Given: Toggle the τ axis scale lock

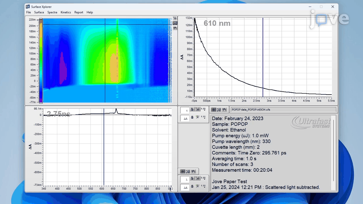Looking at the screenshot, I should pyautogui.click(x=192, y=109).
